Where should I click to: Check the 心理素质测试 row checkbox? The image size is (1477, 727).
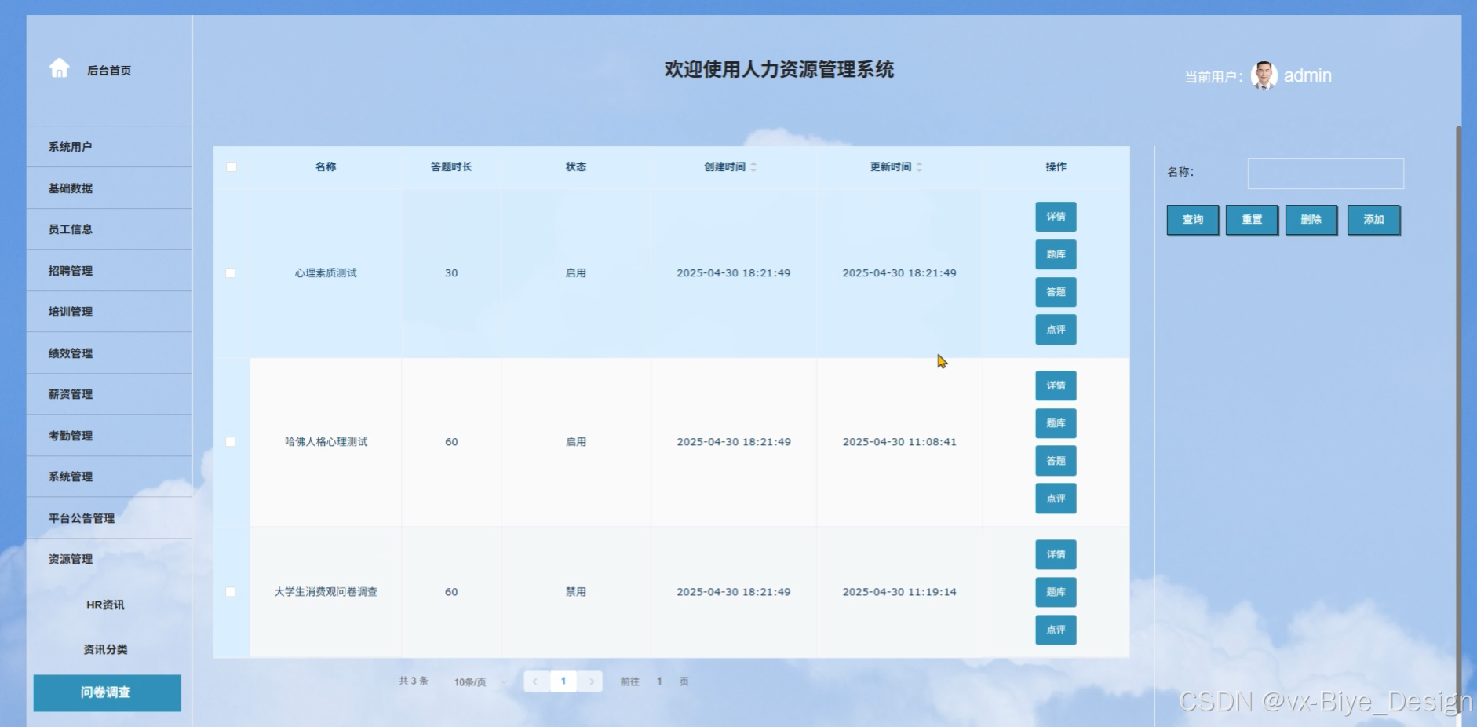coord(231,273)
